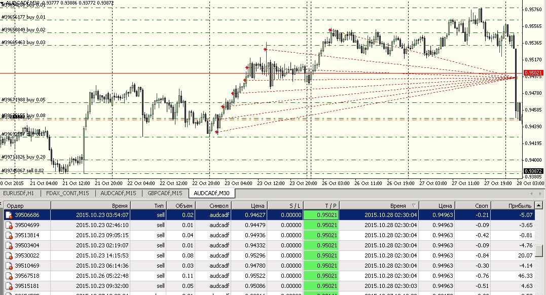Click chart label #39745067 sell 0.02
This screenshot has height=295, width=546.
pos(23,171)
